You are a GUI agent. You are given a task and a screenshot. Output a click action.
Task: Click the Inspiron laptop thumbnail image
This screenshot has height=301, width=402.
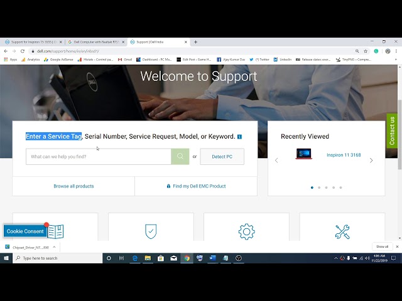(304, 154)
